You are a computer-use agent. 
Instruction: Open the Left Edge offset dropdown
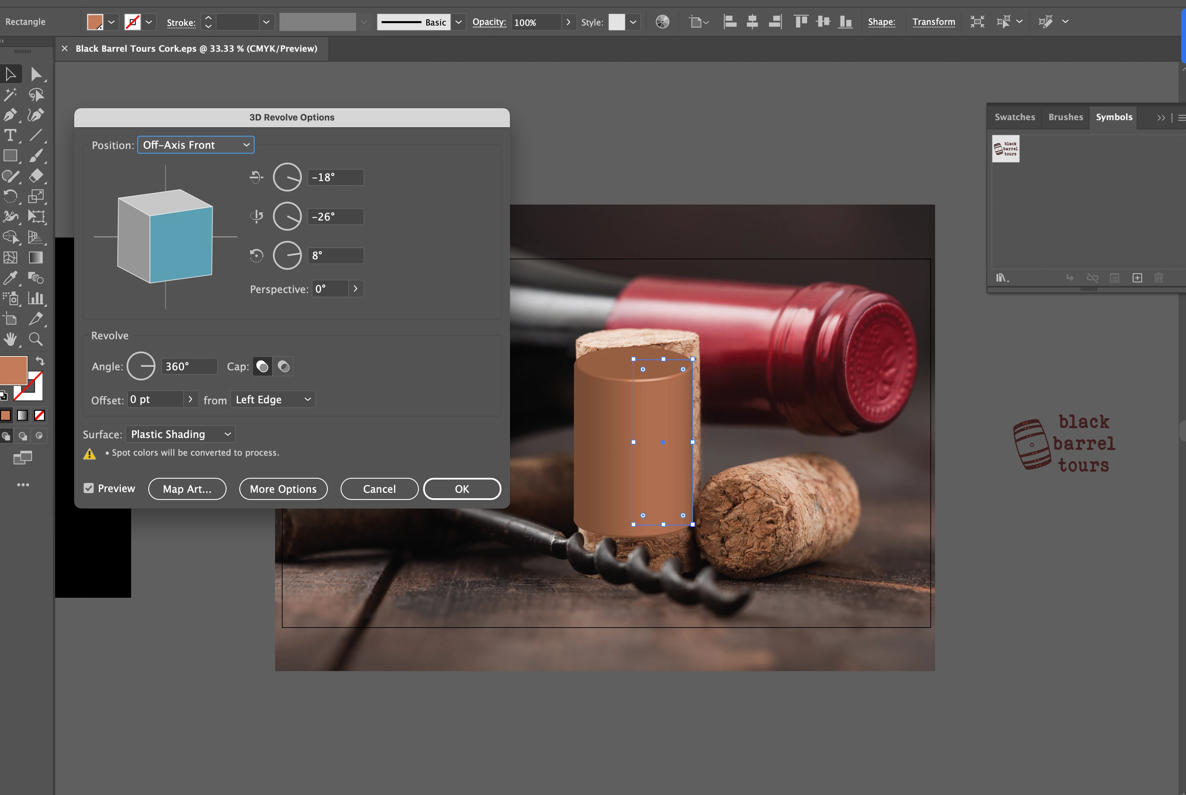click(x=272, y=400)
